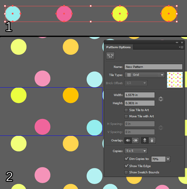Click the bright pink circle inside pattern tile
Viewport: 187px width, 189px height.
point(42,127)
